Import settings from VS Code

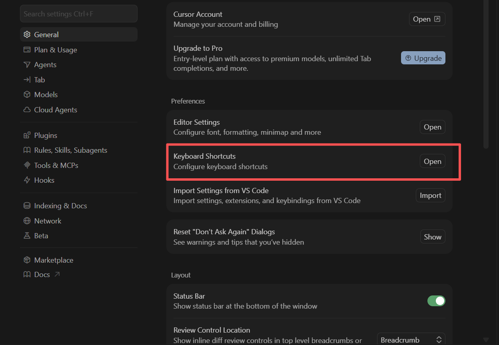pyautogui.click(x=431, y=195)
